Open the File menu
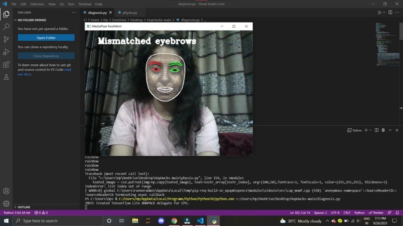403x226 pixels. (x=13, y=4)
